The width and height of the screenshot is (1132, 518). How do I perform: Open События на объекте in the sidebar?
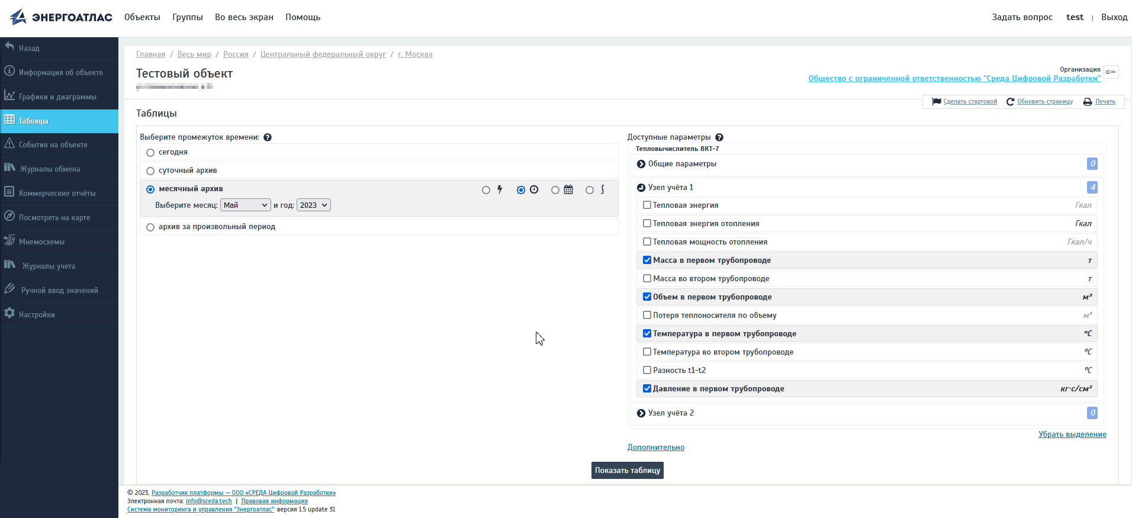tap(53, 144)
